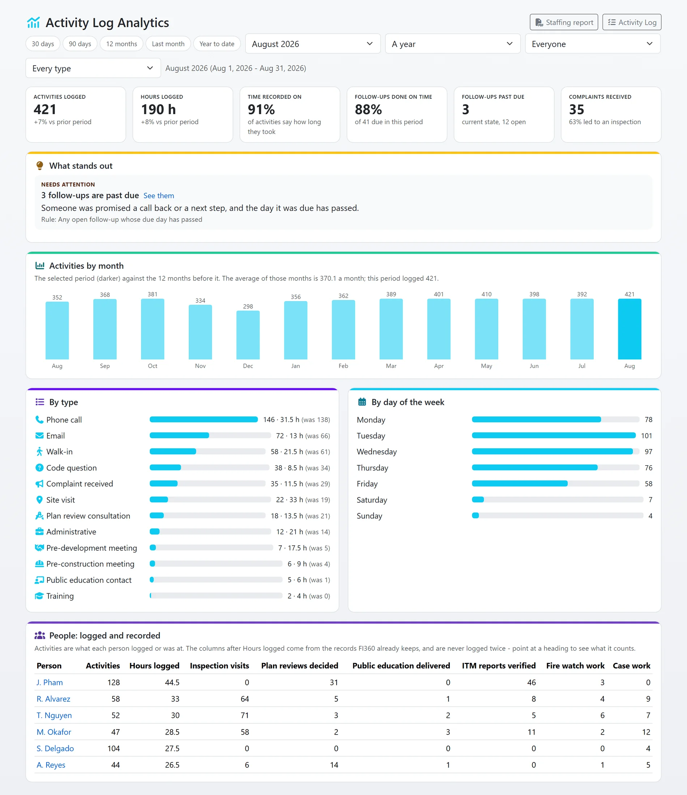
Task: Click the Friday progress bar
Action: (555, 483)
